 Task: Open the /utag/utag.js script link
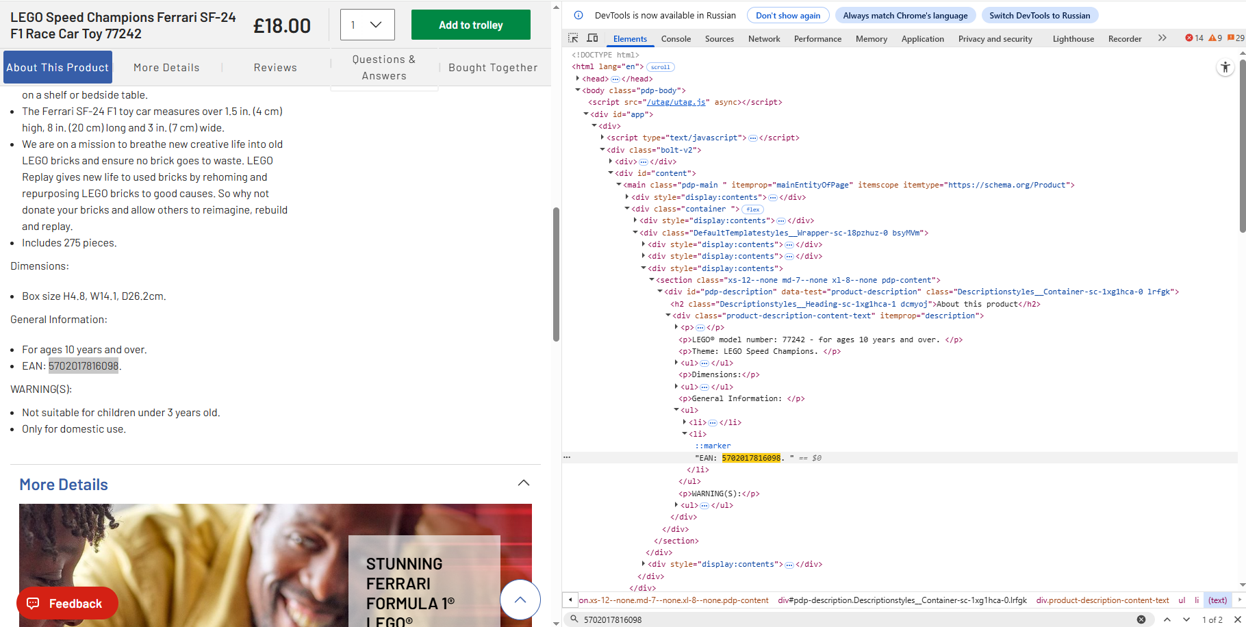(676, 102)
